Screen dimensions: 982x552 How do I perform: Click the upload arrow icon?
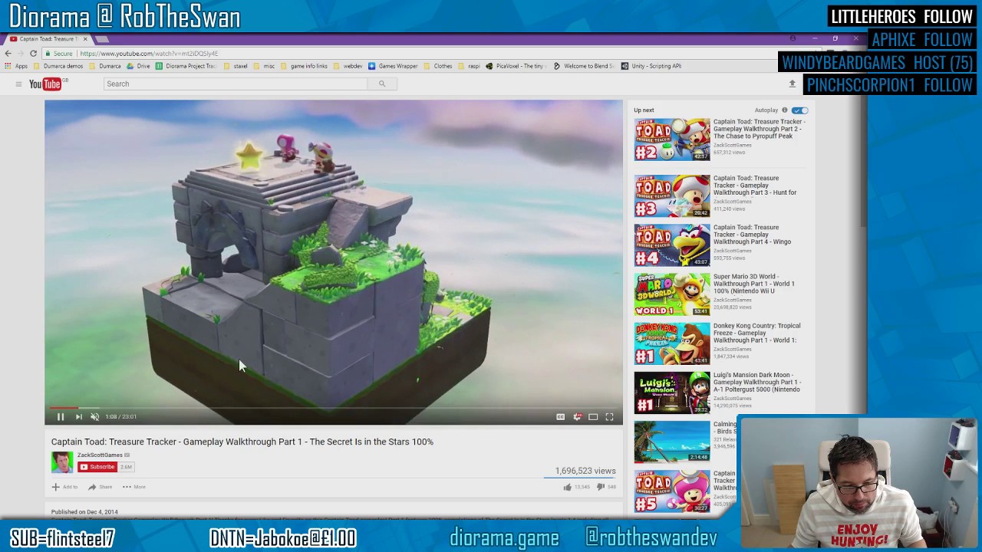coord(792,84)
